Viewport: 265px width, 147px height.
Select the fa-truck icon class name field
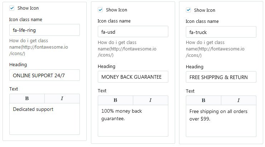(221, 32)
